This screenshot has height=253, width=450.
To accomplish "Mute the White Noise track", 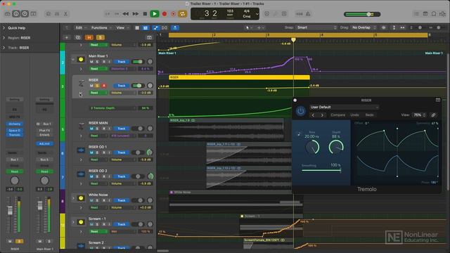I will [x=91, y=200].
